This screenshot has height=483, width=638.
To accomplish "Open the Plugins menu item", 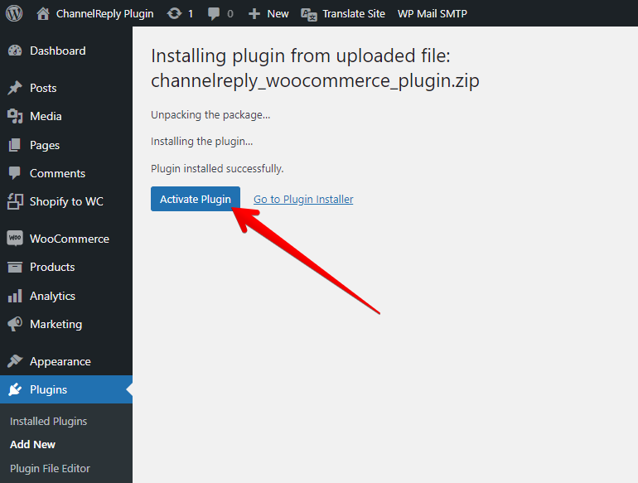I will click(x=48, y=390).
